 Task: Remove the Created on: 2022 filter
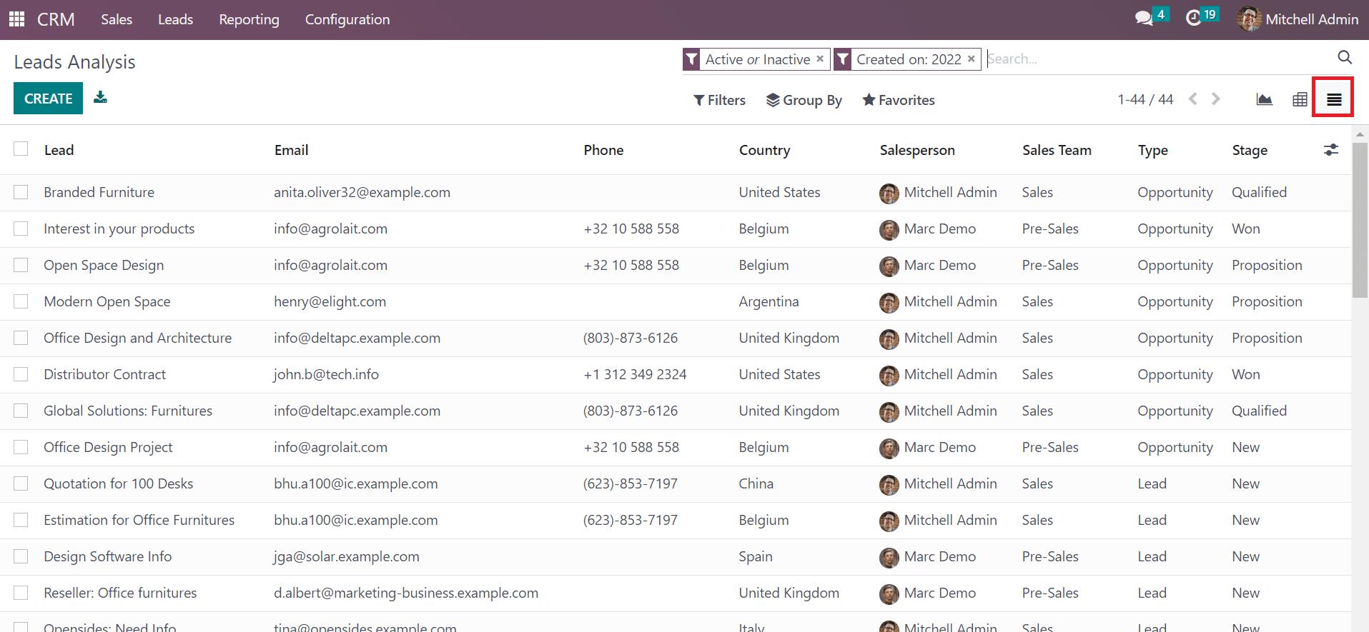(971, 59)
